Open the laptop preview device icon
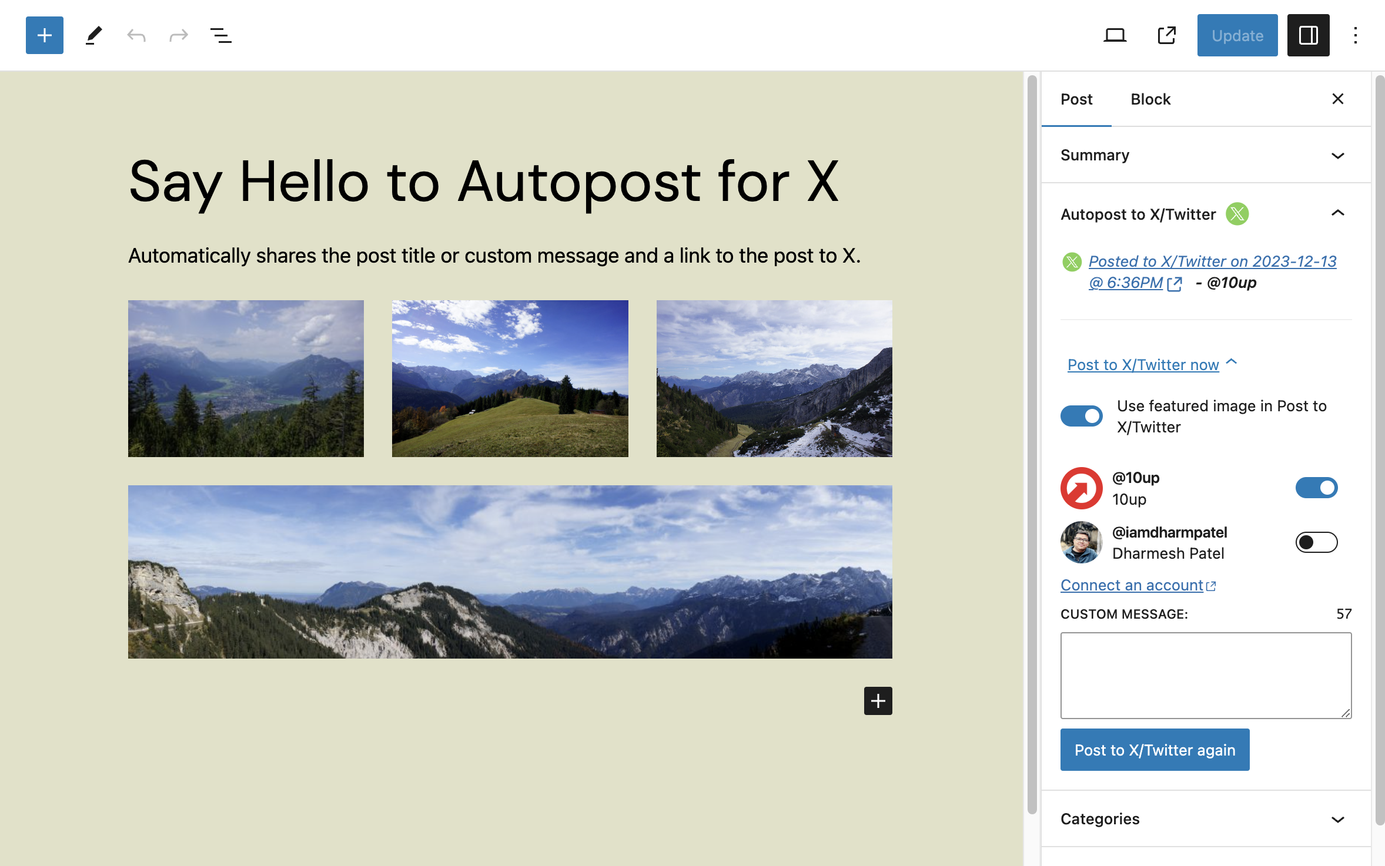1385x866 pixels. point(1115,35)
